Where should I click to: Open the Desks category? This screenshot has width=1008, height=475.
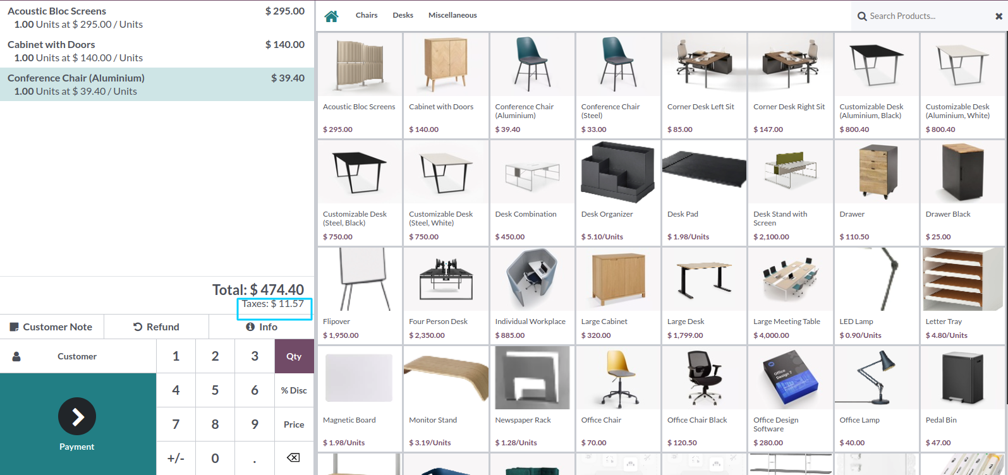(x=403, y=15)
